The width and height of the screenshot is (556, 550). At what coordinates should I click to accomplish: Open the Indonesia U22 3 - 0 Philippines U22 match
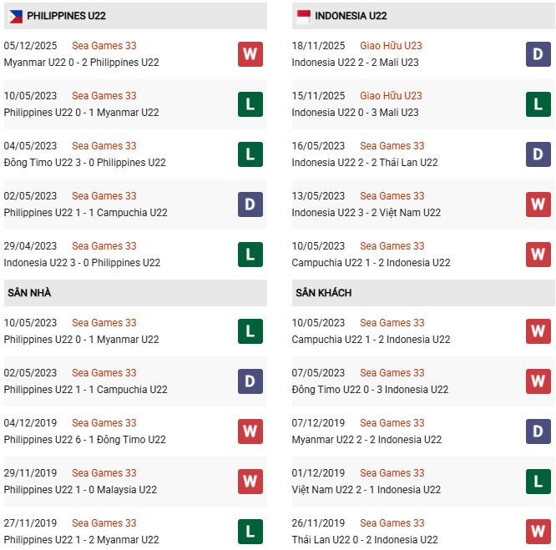82,263
